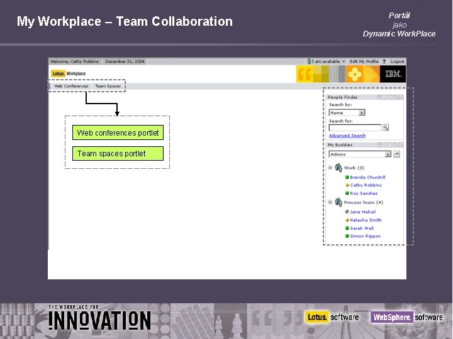Open the Web Conferences tab
Image resolution: width=453 pixels, height=339 pixels.
point(71,86)
